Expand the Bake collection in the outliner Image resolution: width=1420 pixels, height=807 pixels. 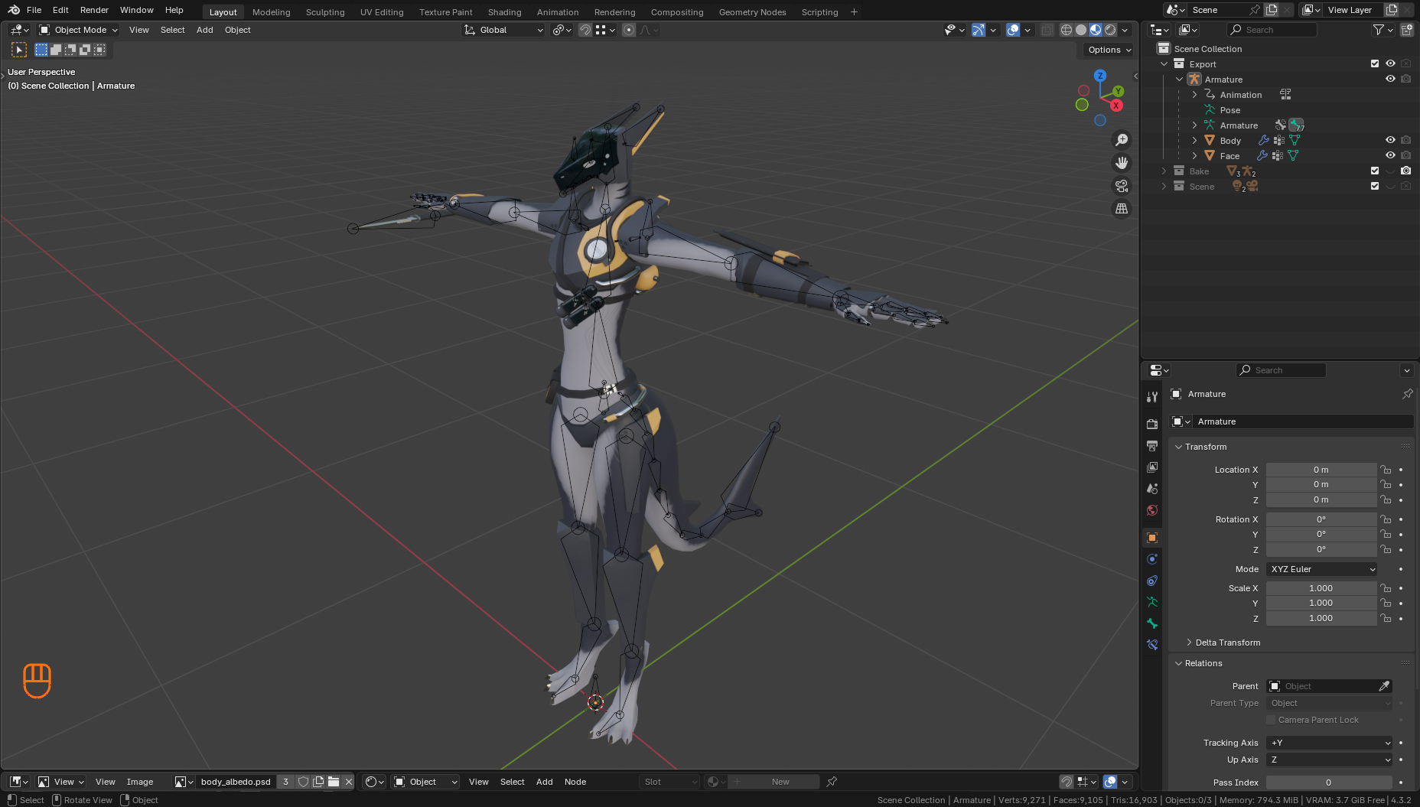coord(1164,171)
